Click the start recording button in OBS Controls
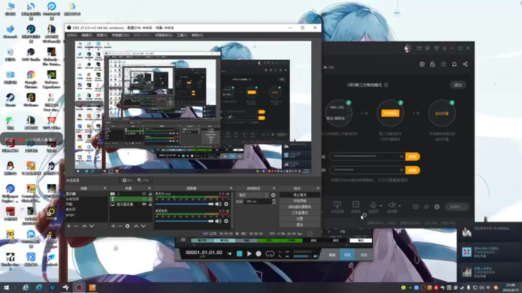The width and height of the screenshot is (522, 293). click(299, 201)
